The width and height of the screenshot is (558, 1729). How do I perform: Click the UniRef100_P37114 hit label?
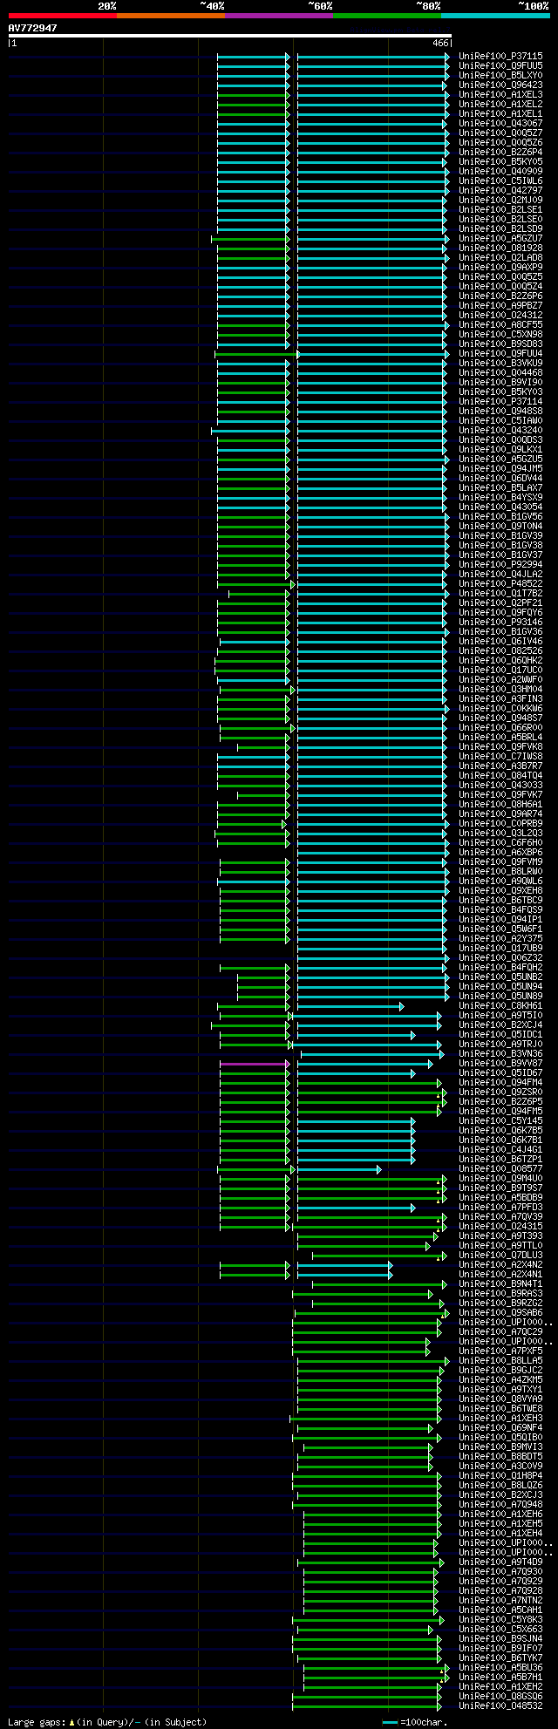click(500, 402)
